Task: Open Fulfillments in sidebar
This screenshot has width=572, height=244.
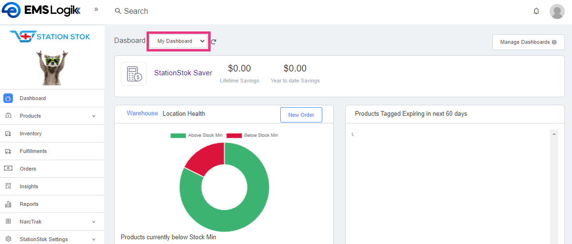Action: coord(52,151)
